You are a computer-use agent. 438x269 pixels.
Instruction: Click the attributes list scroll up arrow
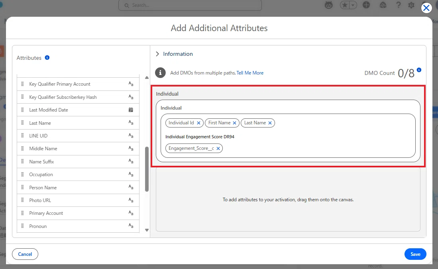147,78
